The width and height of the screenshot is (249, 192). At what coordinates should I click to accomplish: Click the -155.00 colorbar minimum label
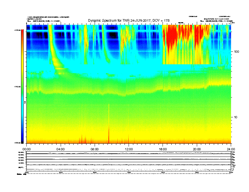(x=17, y=143)
